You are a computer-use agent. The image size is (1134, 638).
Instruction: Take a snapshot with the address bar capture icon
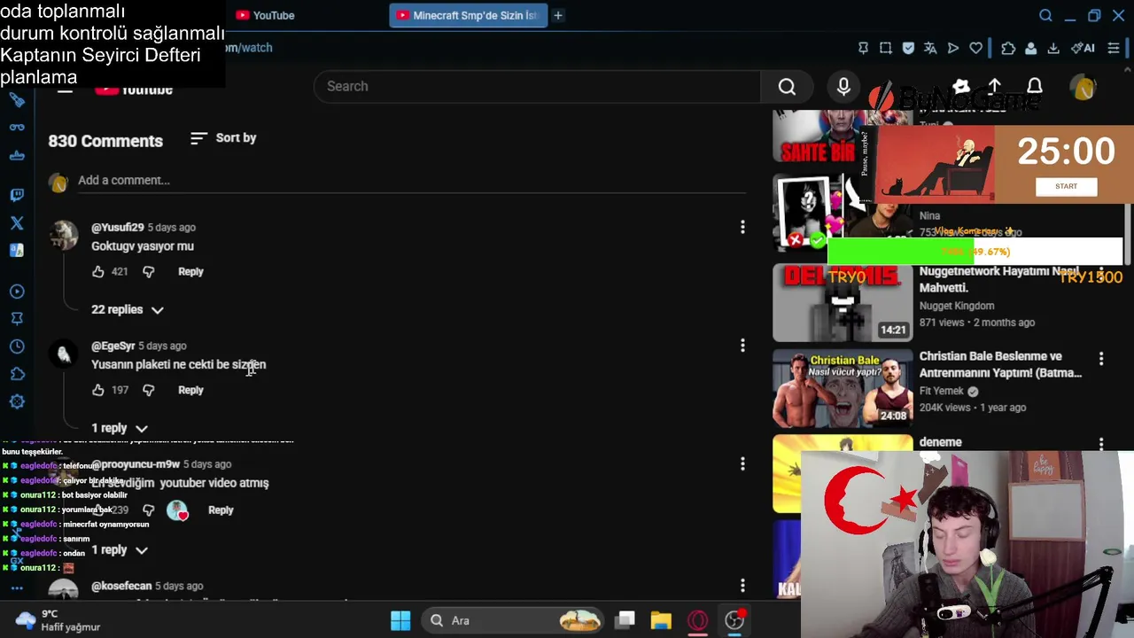click(886, 48)
